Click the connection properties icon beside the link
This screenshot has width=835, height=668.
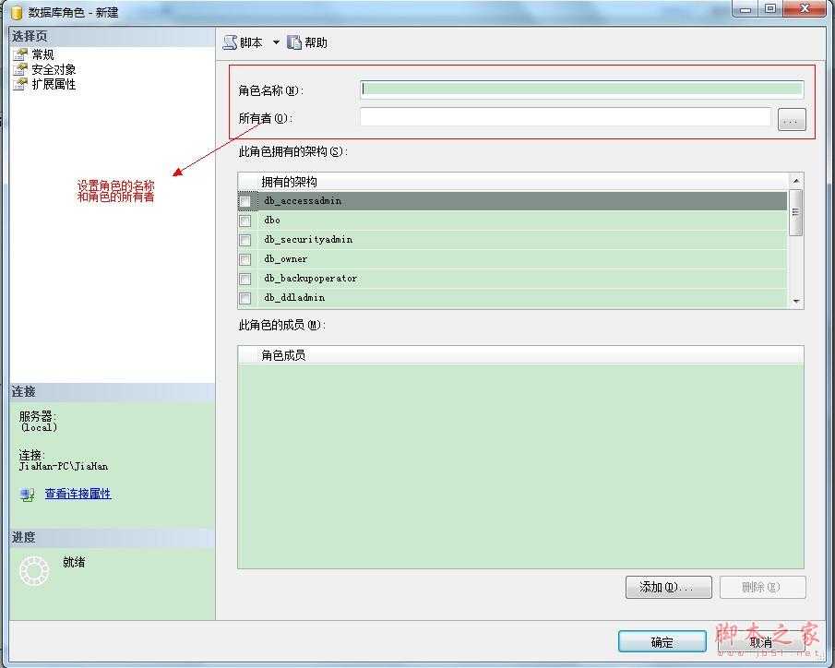(x=27, y=495)
